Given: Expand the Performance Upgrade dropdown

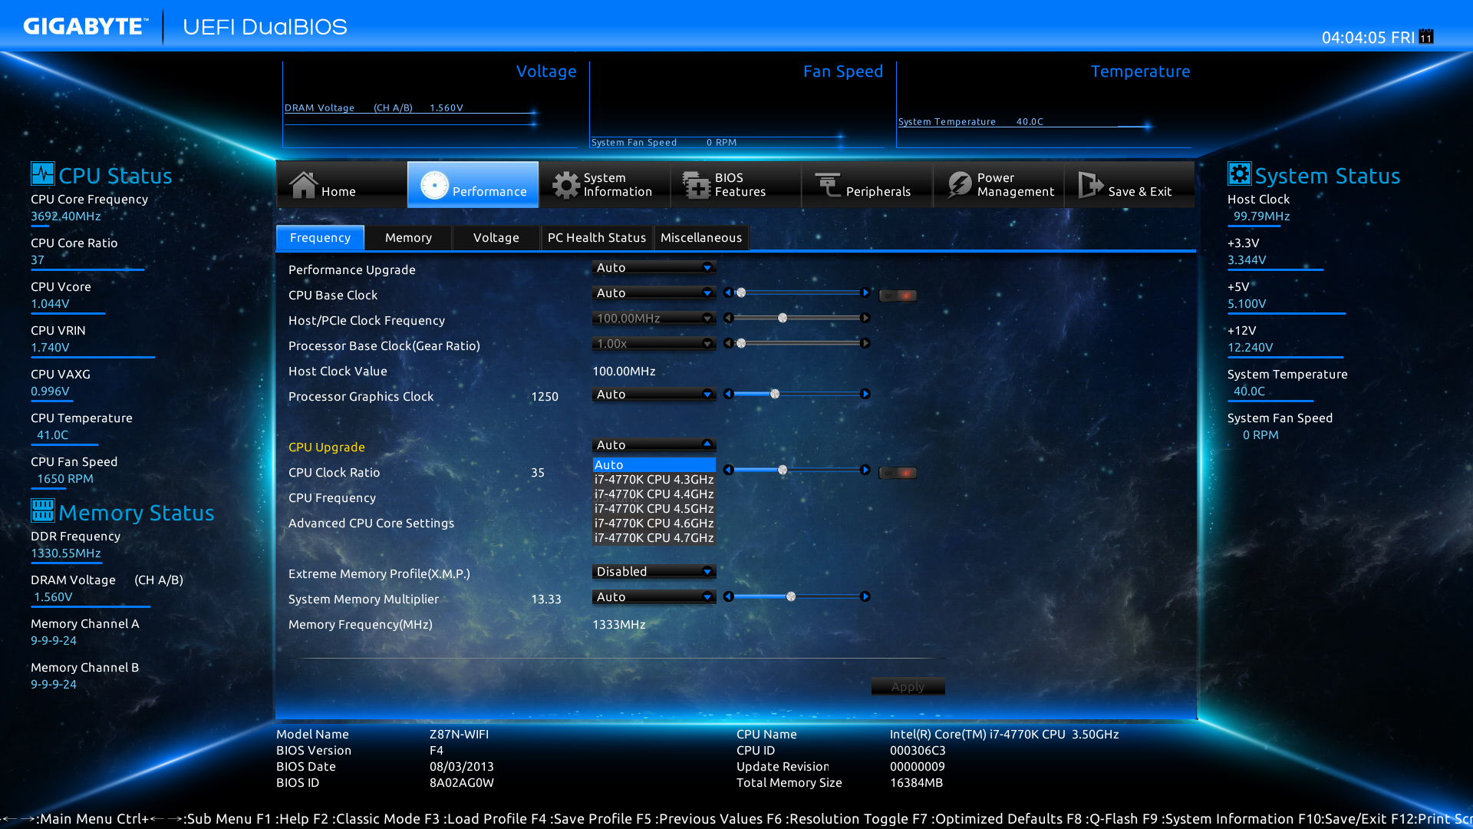Looking at the screenshot, I should click(654, 268).
